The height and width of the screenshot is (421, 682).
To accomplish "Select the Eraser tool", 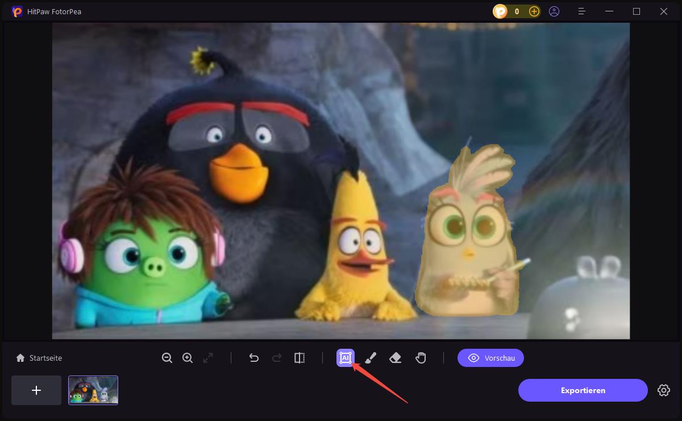I will [395, 358].
